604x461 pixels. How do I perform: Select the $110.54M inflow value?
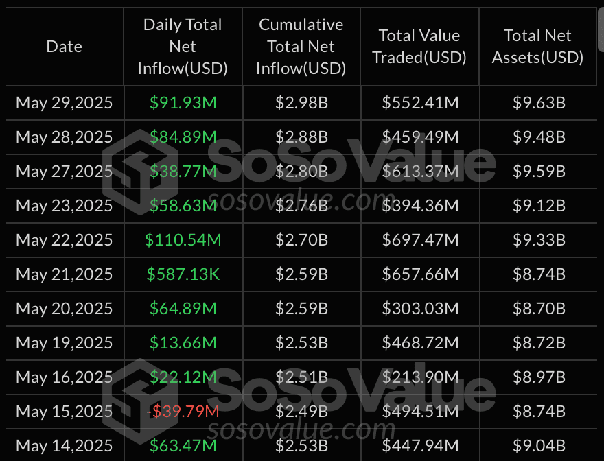click(183, 240)
